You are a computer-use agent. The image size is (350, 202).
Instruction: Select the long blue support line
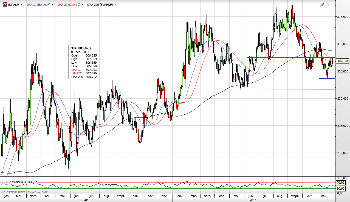(x=283, y=90)
